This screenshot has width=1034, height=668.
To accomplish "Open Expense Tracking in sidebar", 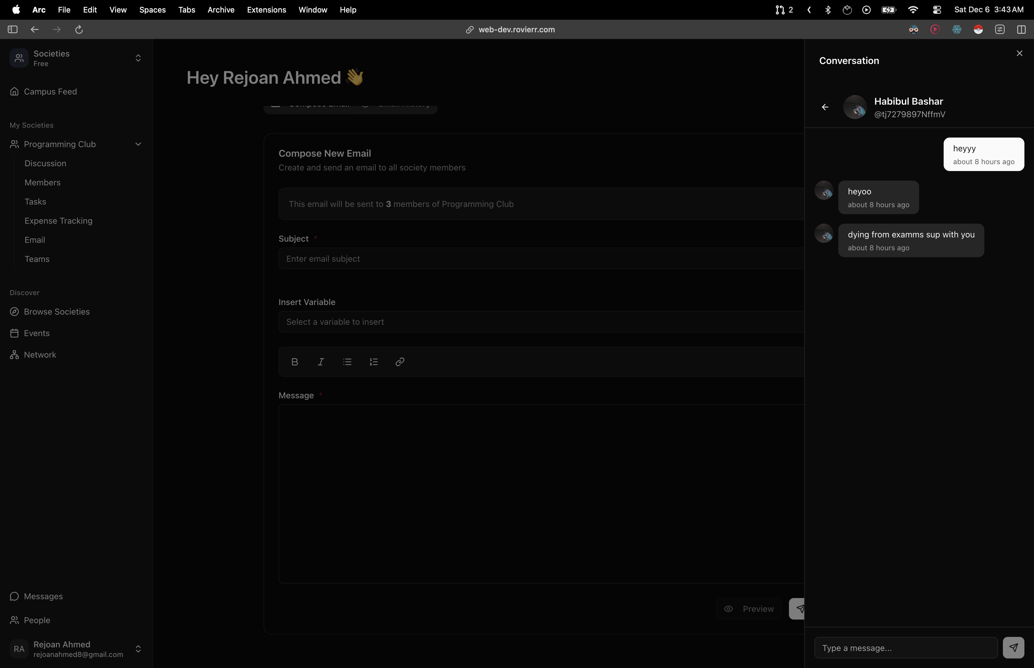I will (59, 221).
